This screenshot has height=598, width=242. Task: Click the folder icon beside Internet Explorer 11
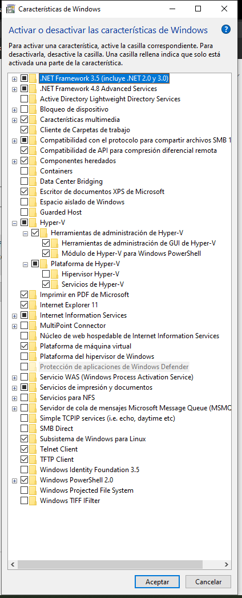click(x=34, y=304)
